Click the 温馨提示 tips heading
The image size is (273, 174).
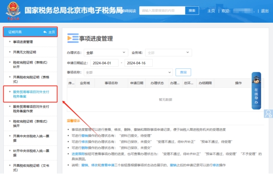pos(73,120)
